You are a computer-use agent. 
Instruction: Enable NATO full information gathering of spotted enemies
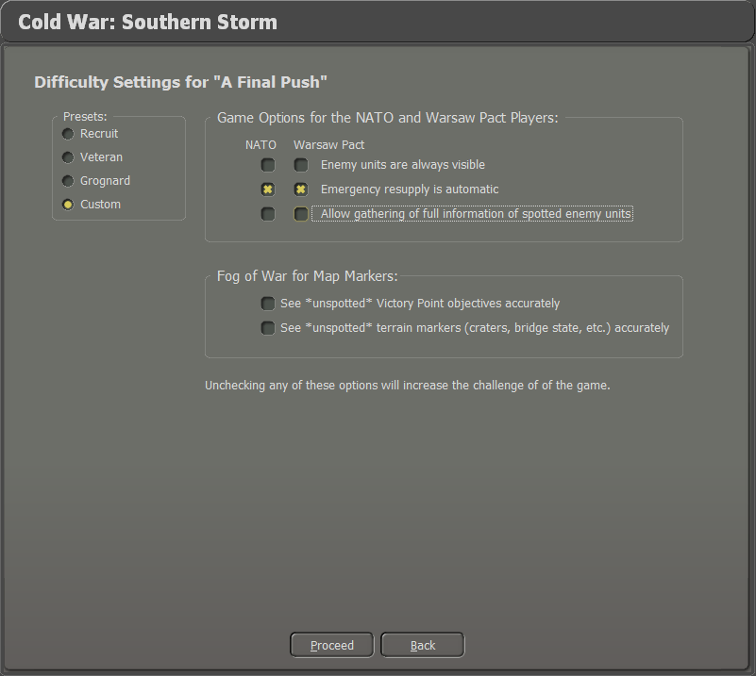[x=268, y=214]
